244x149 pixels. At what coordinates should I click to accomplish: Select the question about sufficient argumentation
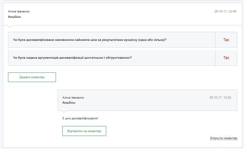click(72, 58)
